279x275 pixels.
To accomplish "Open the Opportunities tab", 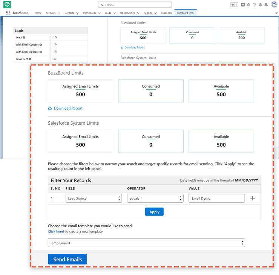I will pyautogui.click(x=127, y=13).
